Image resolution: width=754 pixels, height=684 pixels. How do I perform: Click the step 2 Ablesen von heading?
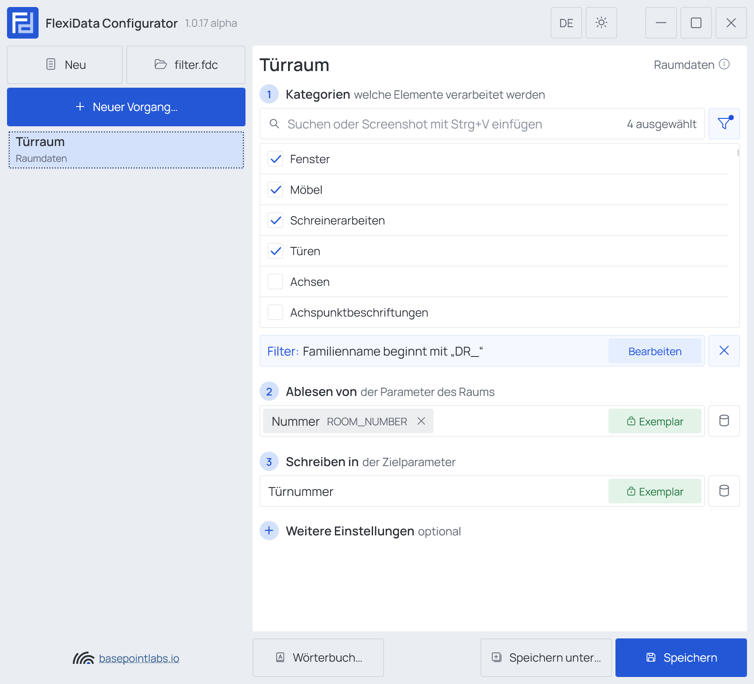pyautogui.click(x=321, y=392)
